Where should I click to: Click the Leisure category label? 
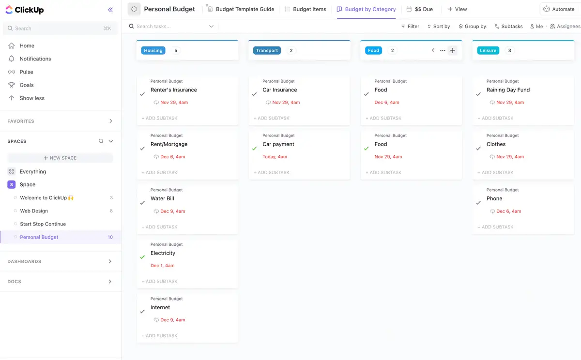coord(488,50)
